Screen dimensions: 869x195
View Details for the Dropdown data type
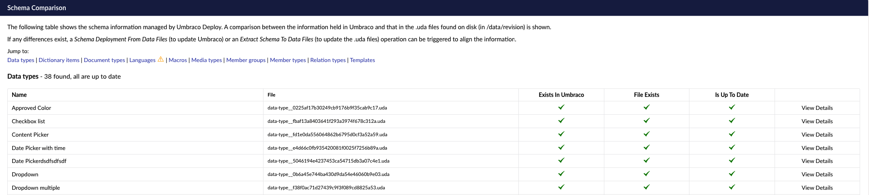[817, 174]
